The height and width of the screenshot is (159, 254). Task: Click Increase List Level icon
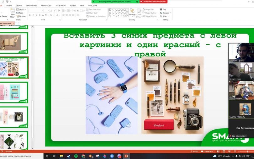click(78, 11)
